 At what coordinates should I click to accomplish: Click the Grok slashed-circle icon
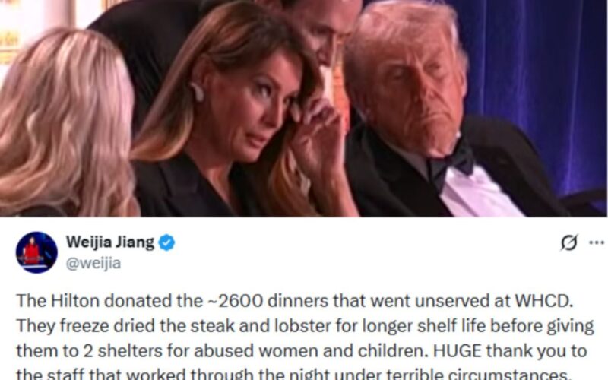click(568, 242)
